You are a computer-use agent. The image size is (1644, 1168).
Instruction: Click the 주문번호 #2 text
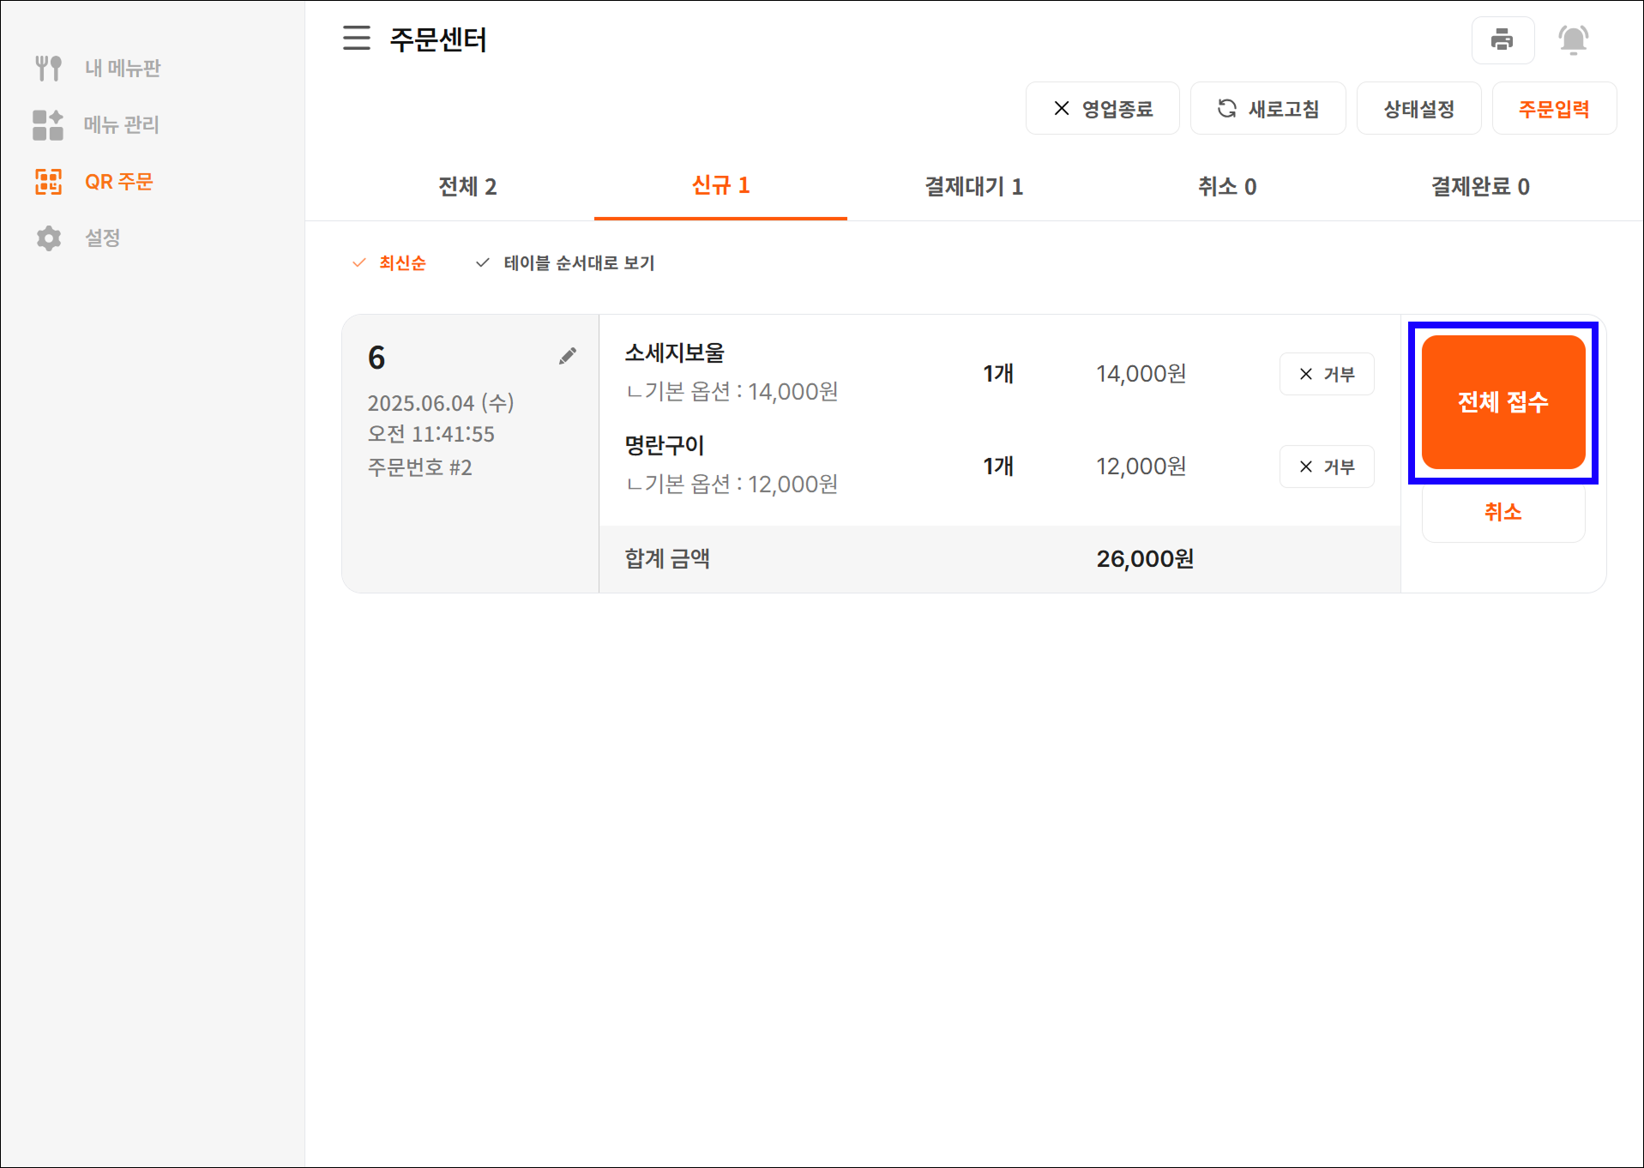tap(420, 467)
